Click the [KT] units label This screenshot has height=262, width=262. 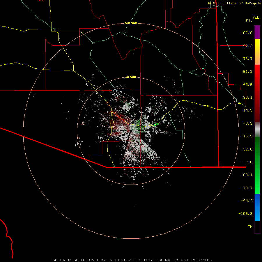249,20
